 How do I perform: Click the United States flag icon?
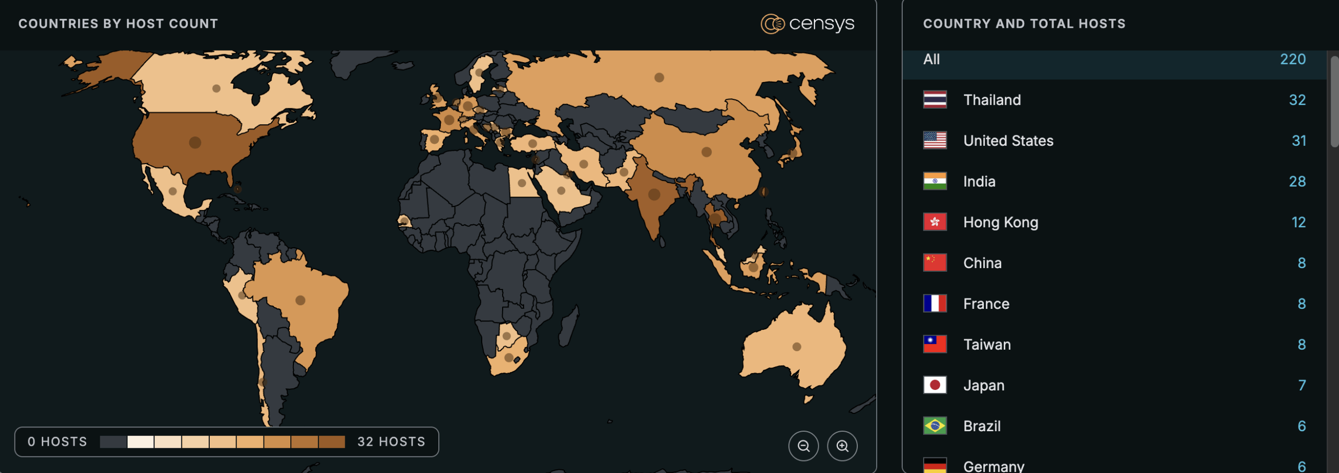pos(934,140)
